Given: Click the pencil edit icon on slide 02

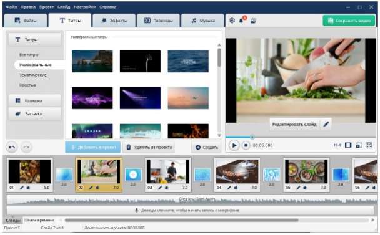Looking at the screenshot, I should (91, 188).
